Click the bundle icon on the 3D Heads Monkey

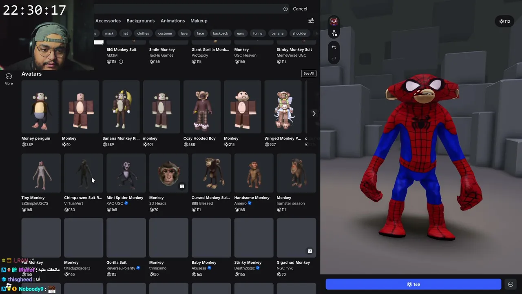pyautogui.click(x=182, y=187)
